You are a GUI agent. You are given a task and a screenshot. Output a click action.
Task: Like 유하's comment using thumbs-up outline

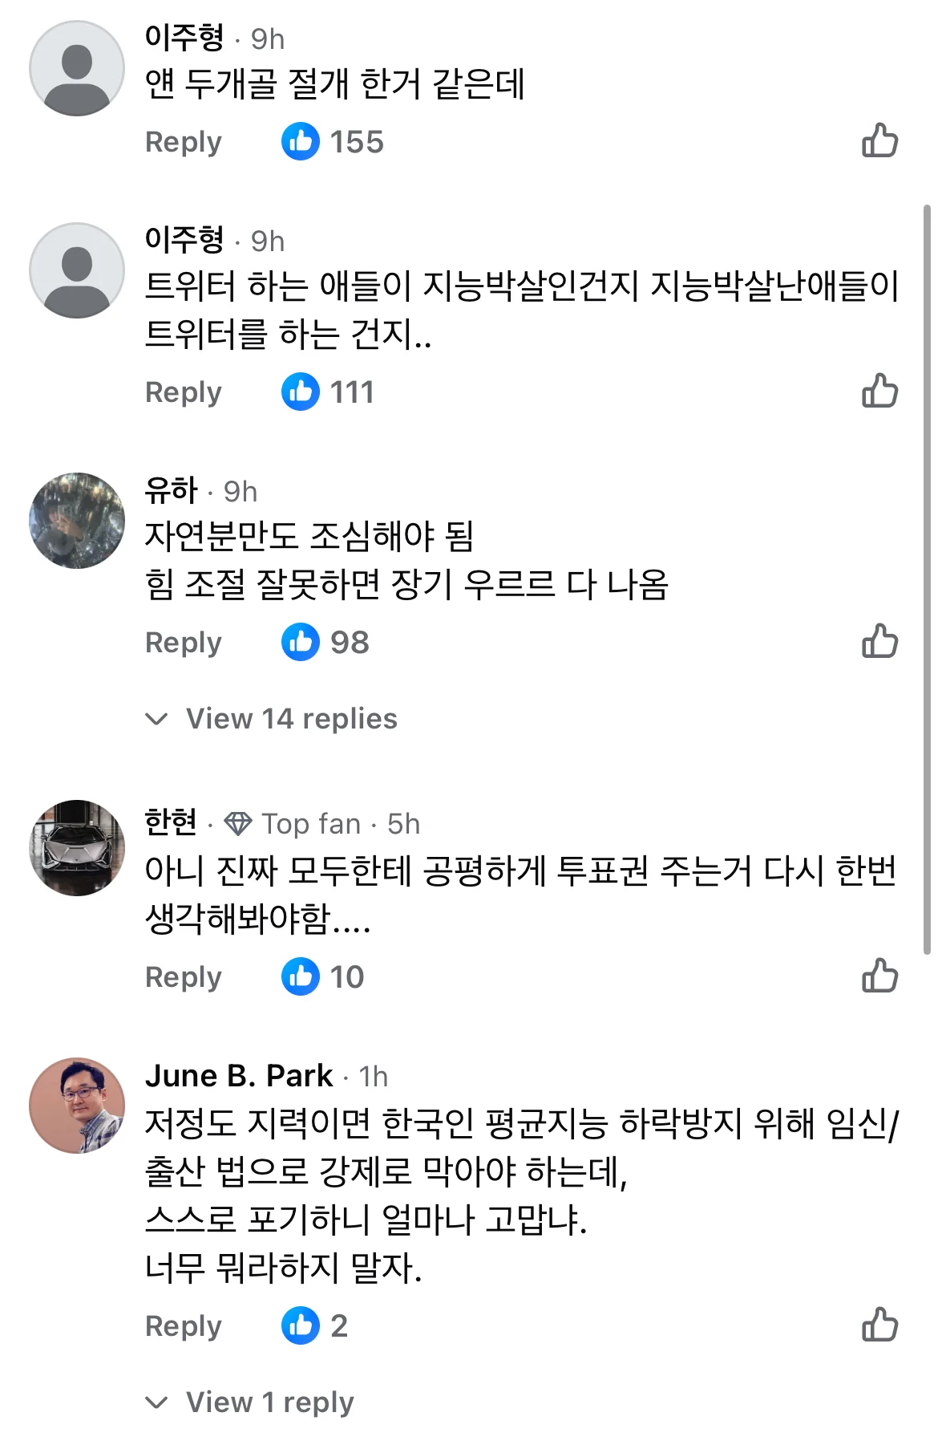coord(879,642)
